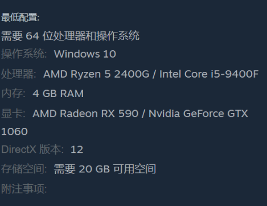Click the number 64 in first line

click(32, 36)
